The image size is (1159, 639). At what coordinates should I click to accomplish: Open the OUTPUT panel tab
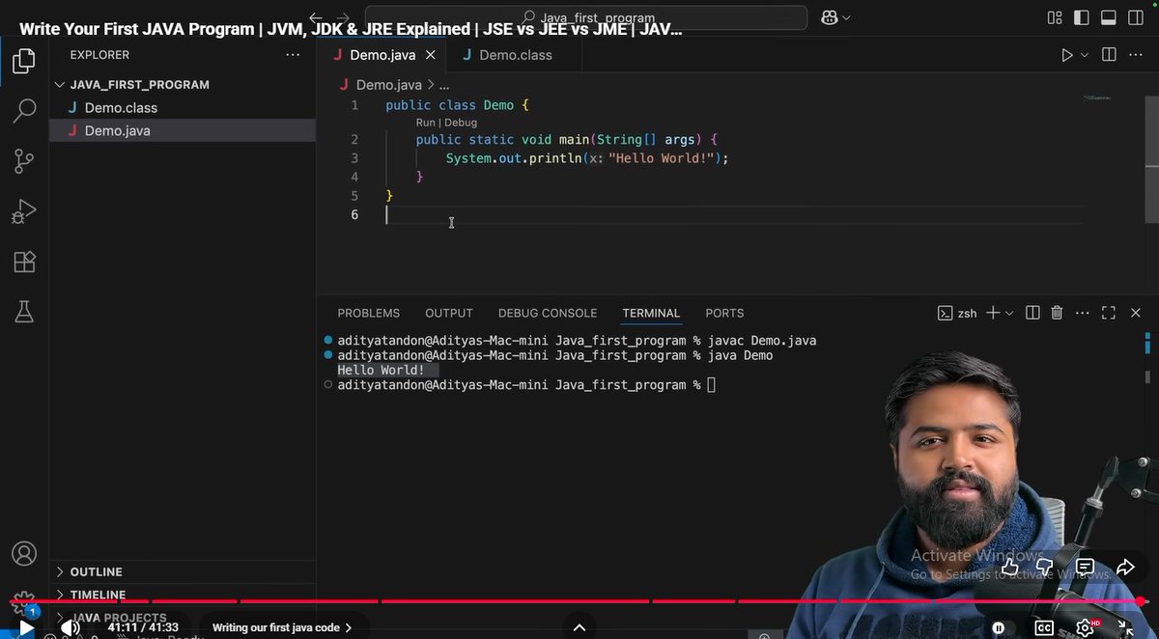[449, 313]
